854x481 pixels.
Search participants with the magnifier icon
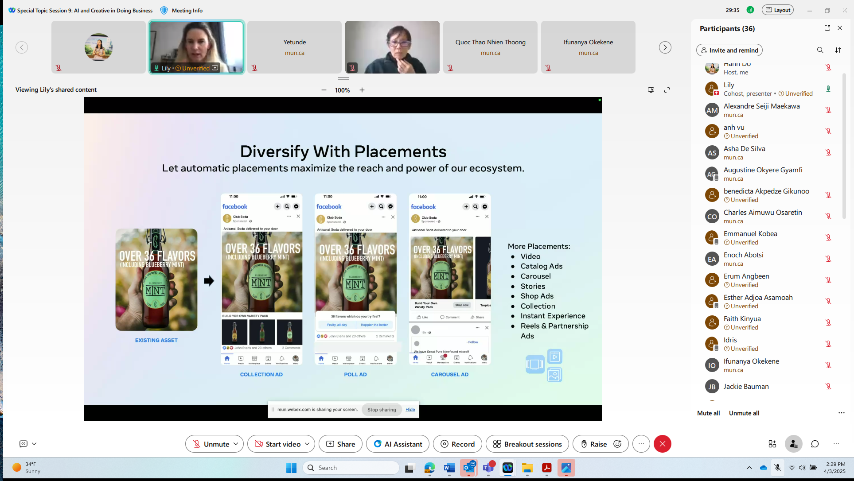[820, 50]
